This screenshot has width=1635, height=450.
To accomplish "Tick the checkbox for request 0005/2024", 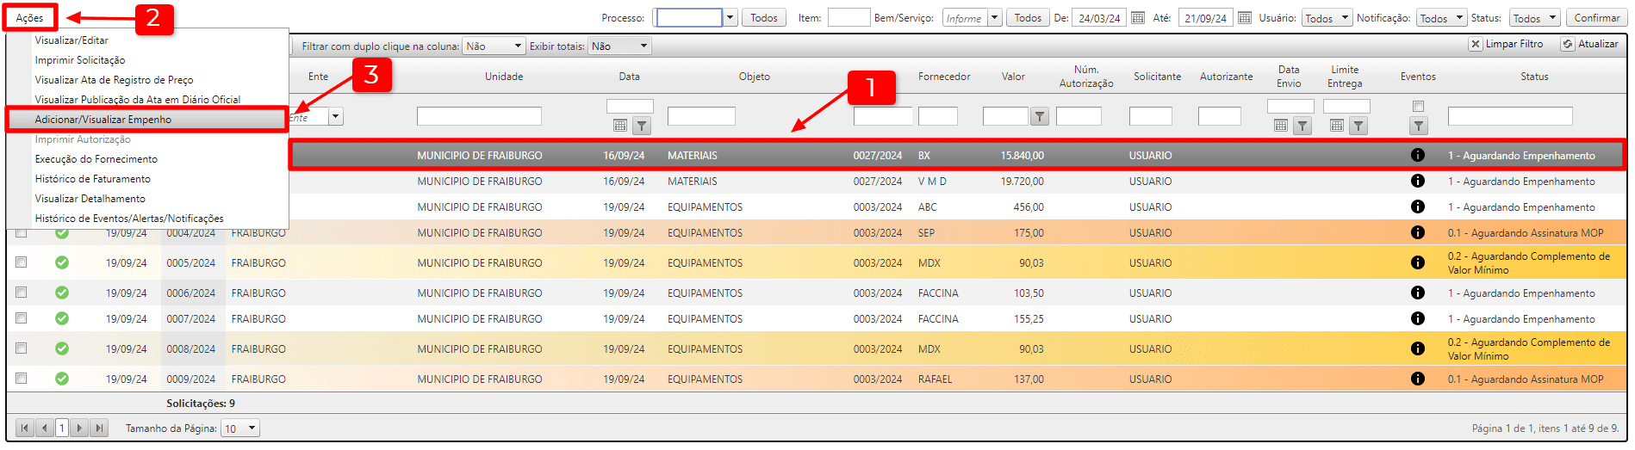I will (x=22, y=262).
